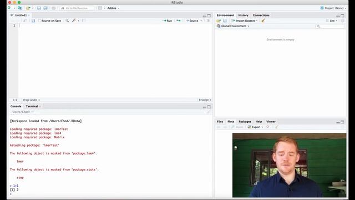Maximize the Environment pane

click(342, 16)
